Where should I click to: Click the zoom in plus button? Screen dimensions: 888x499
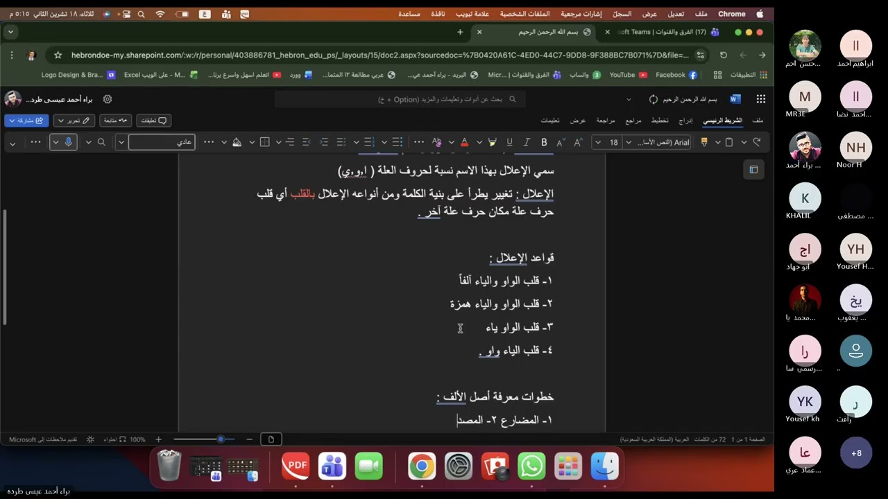158,439
